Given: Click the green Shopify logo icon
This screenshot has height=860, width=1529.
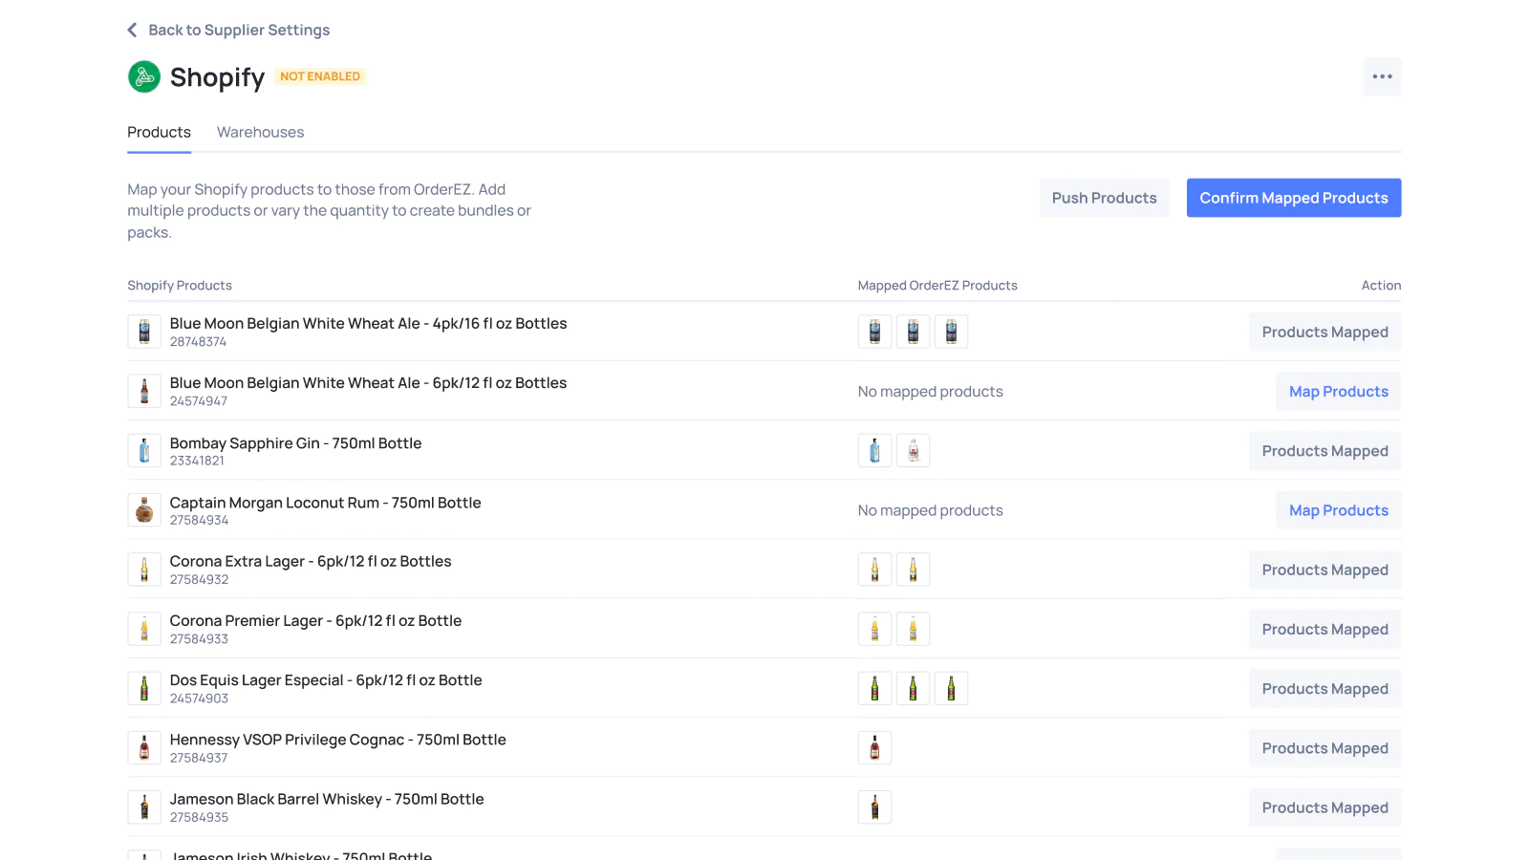Looking at the screenshot, I should (x=144, y=76).
